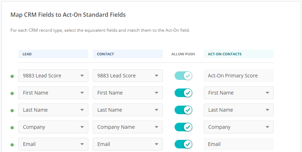Expand Contact First Name dropdown
The width and height of the screenshot is (302, 152).
pos(128,93)
